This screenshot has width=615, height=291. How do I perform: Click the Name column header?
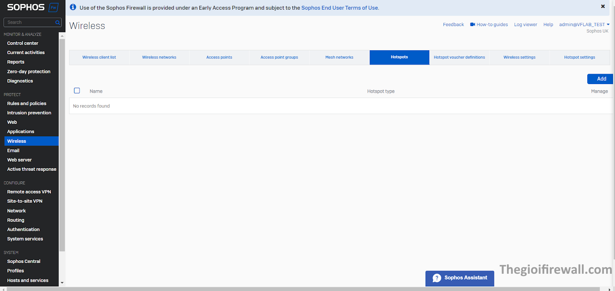point(96,91)
